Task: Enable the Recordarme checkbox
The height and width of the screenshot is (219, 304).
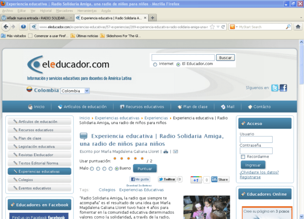Action: pos(243,156)
